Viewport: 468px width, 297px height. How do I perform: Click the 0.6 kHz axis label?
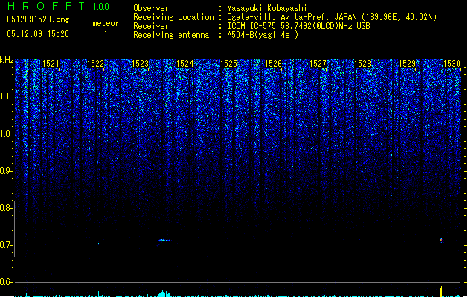click(x=6, y=282)
